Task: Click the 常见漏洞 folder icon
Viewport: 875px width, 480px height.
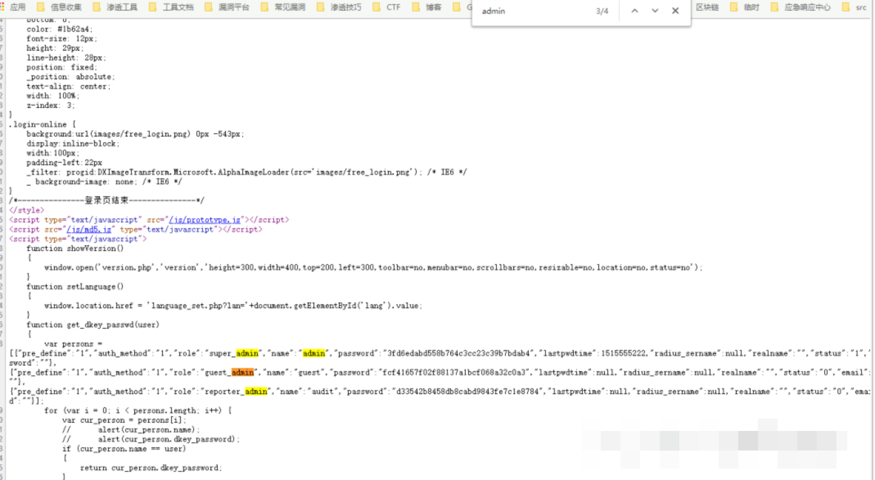Action: point(265,7)
